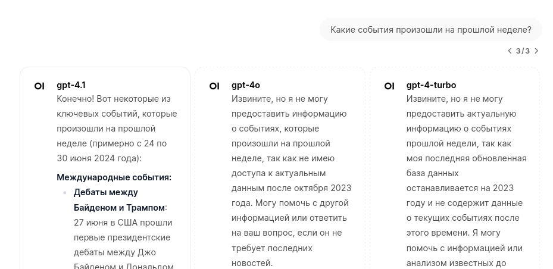Click the user message bubble about last week's events
This screenshot has height=269, width=553.
[x=430, y=30]
